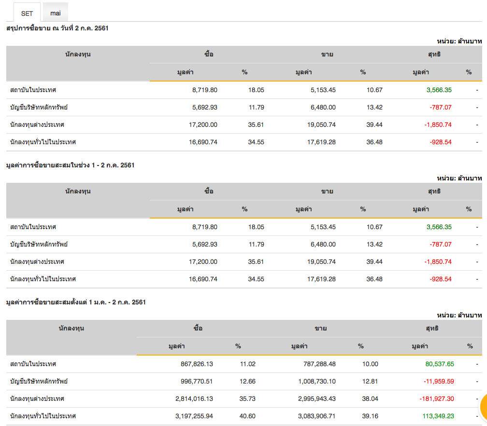Open the mai tab
This screenshot has width=487, height=426.
pos(56,13)
